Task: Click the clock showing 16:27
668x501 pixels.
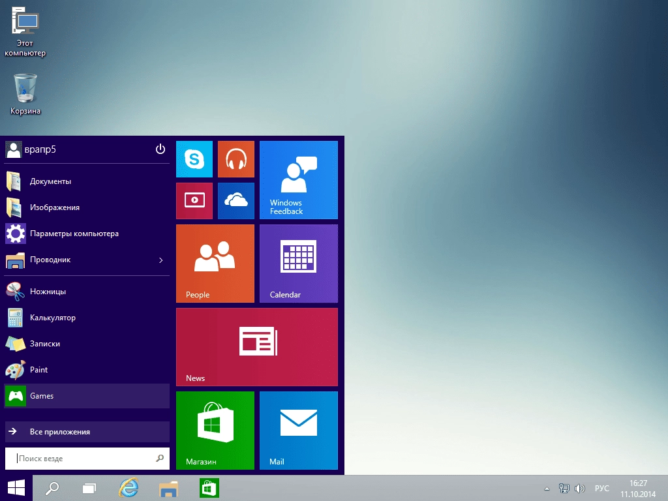Action: coord(638,483)
